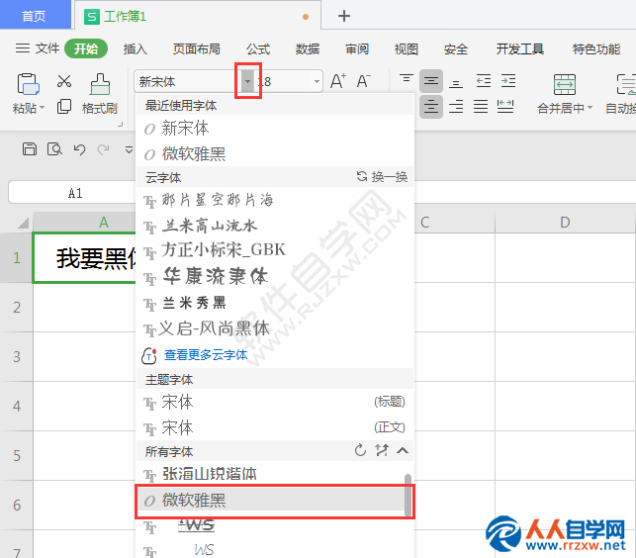Switch to the 数据 ribbon tab
This screenshot has height=558, width=636.
click(308, 49)
